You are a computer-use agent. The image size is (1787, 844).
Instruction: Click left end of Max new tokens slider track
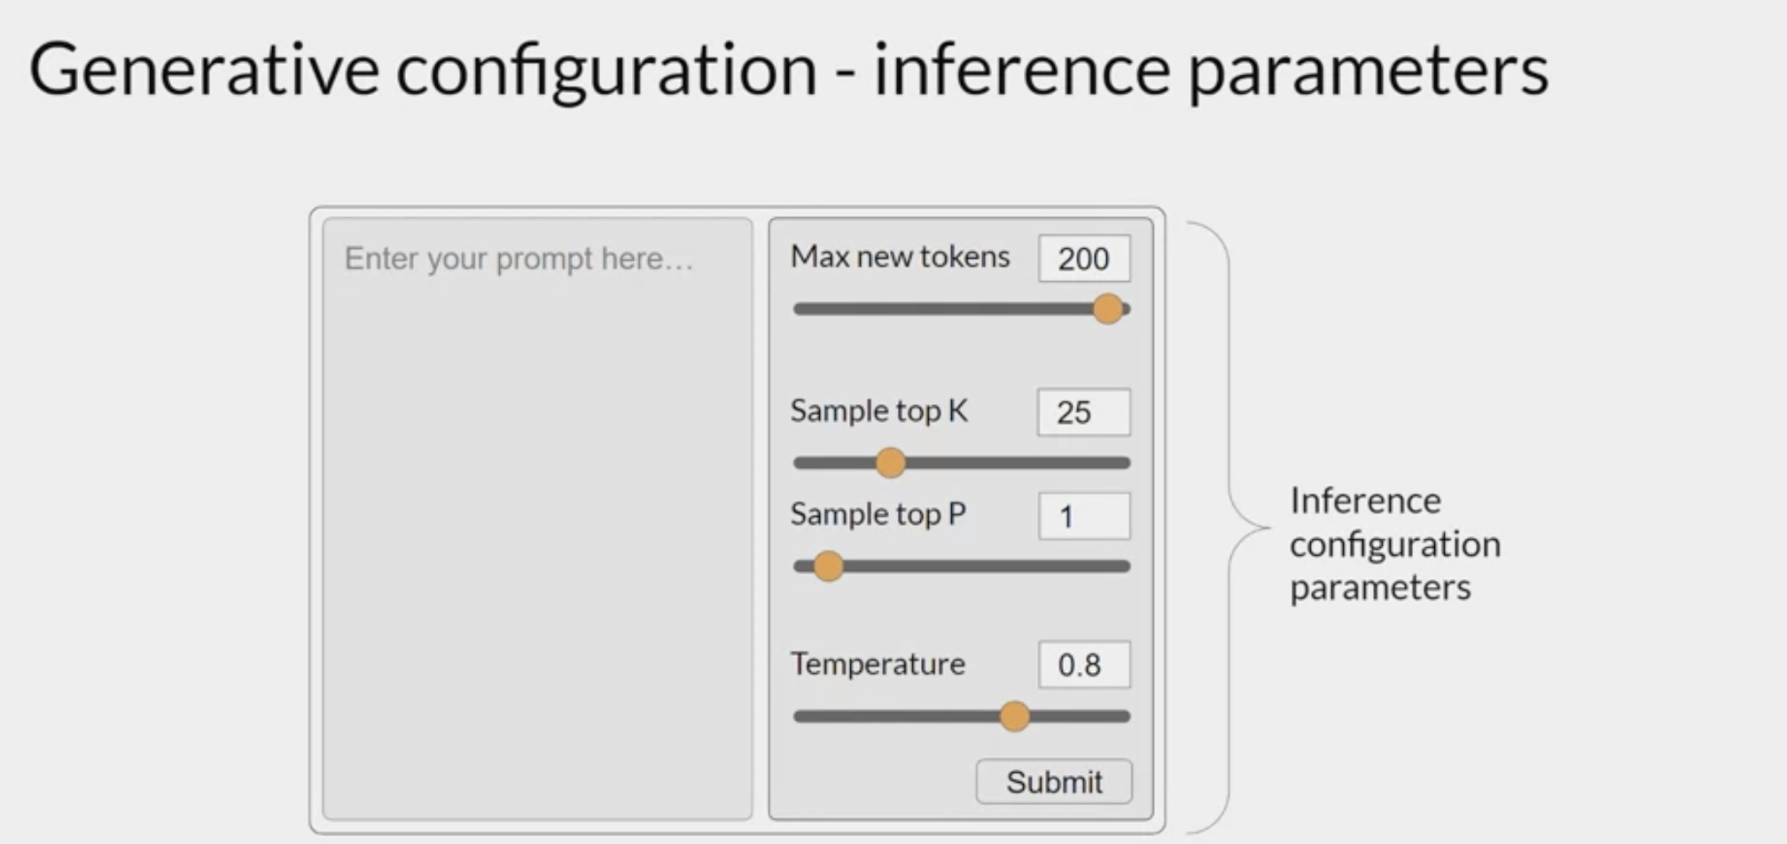(x=802, y=309)
